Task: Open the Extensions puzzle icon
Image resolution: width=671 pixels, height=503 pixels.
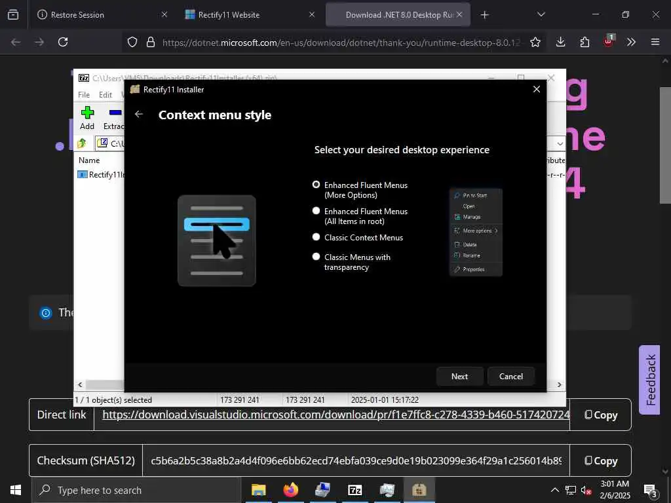Action: [585, 42]
